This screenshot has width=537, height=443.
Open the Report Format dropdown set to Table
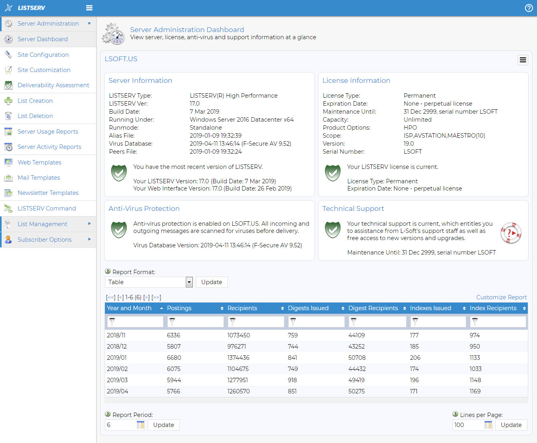(x=149, y=282)
